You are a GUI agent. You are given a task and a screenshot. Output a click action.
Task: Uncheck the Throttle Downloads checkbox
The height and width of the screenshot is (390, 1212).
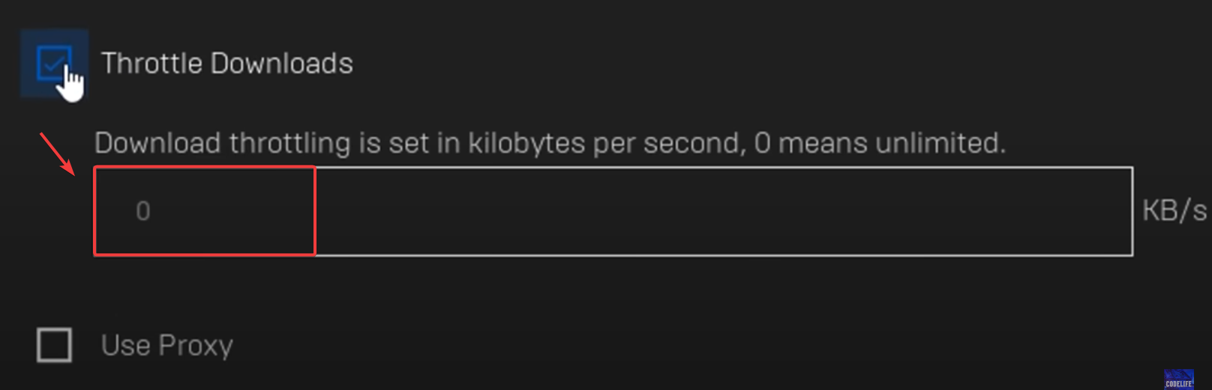coord(53,64)
